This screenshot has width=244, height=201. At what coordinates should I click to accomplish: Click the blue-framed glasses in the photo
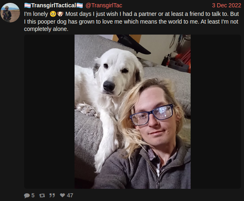tap(152, 115)
